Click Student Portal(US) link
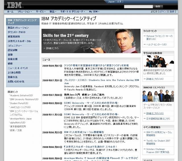The height and width of the screenshot is (161, 182). (19, 103)
